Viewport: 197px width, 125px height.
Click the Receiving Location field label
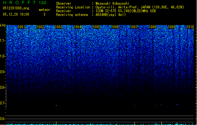pyautogui.click(x=73, y=7)
